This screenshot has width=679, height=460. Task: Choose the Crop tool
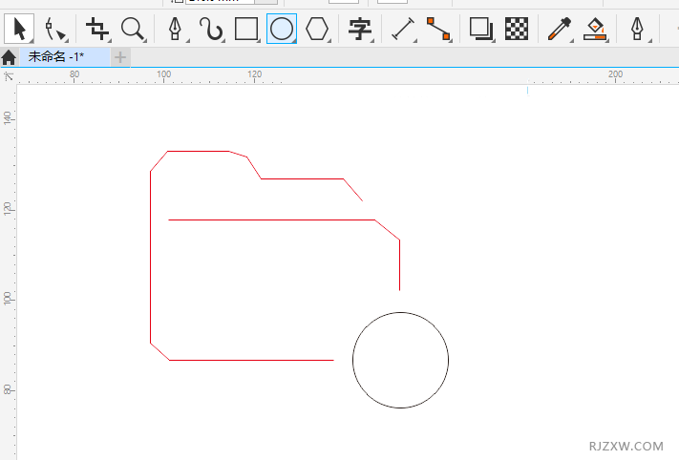97,30
